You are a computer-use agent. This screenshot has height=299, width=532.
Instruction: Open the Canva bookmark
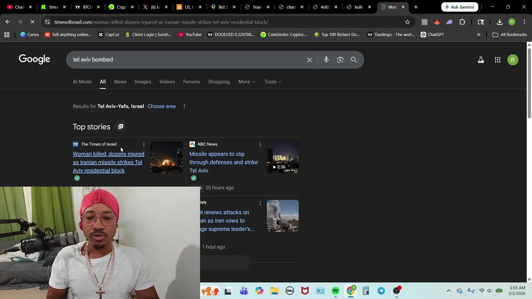pos(30,34)
